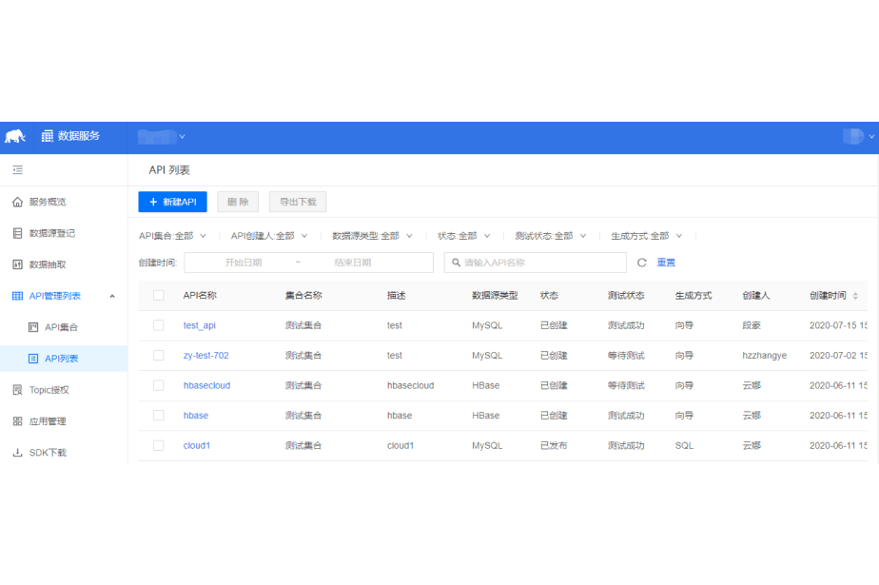Click the elephant logo icon in header

pos(15,137)
